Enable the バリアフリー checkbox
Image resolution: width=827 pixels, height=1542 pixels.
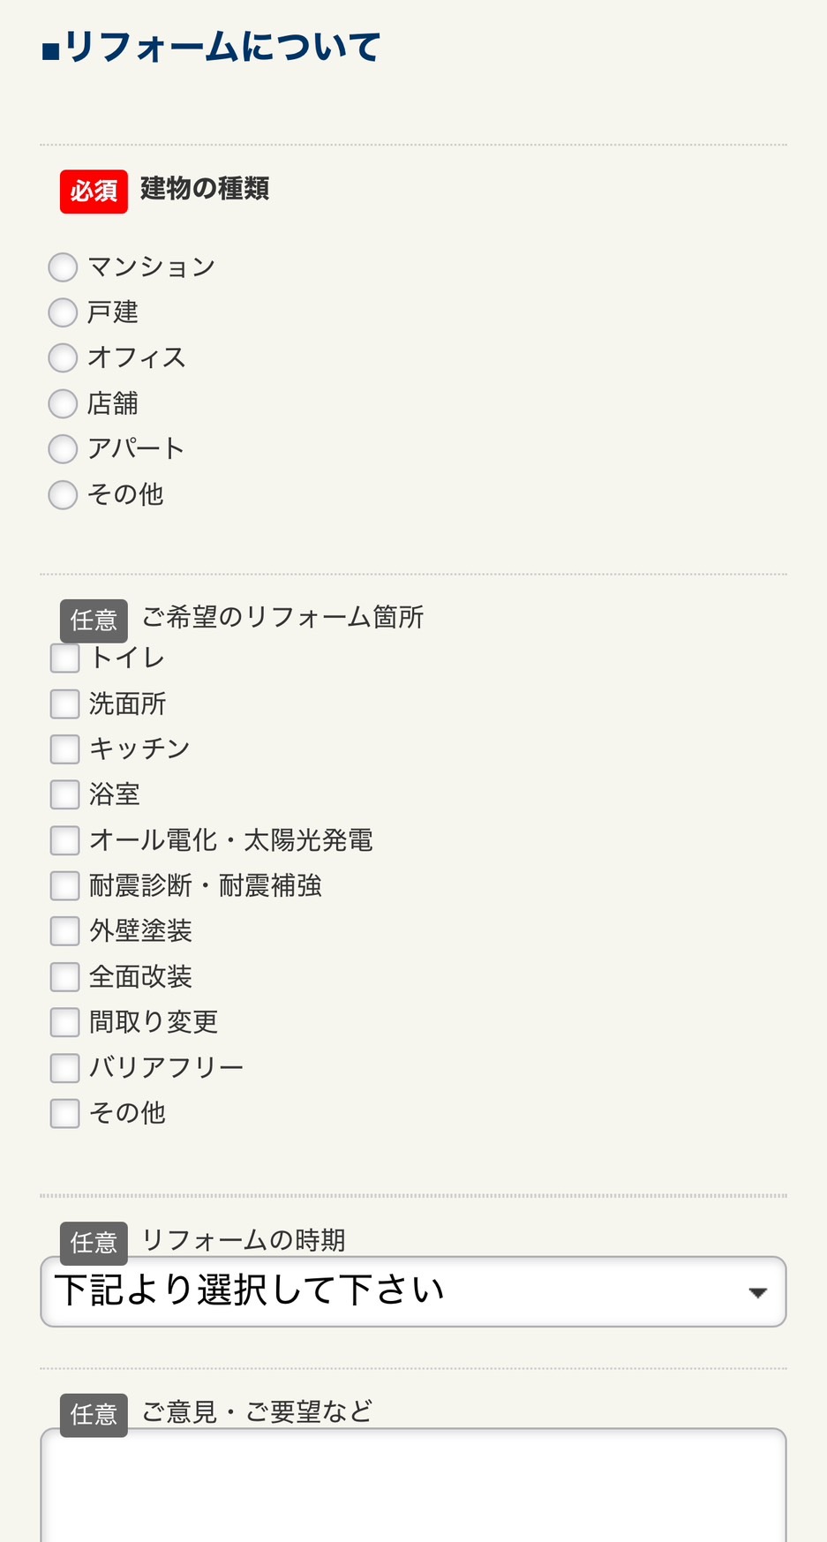64,1068
